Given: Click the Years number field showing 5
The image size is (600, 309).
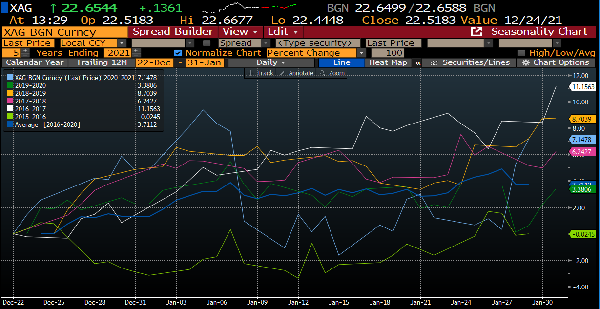Looking at the screenshot, I should (12, 53).
